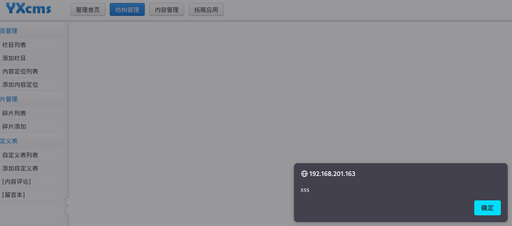
Task: Confirm the xss alert with 确定
Action: (x=487, y=208)
